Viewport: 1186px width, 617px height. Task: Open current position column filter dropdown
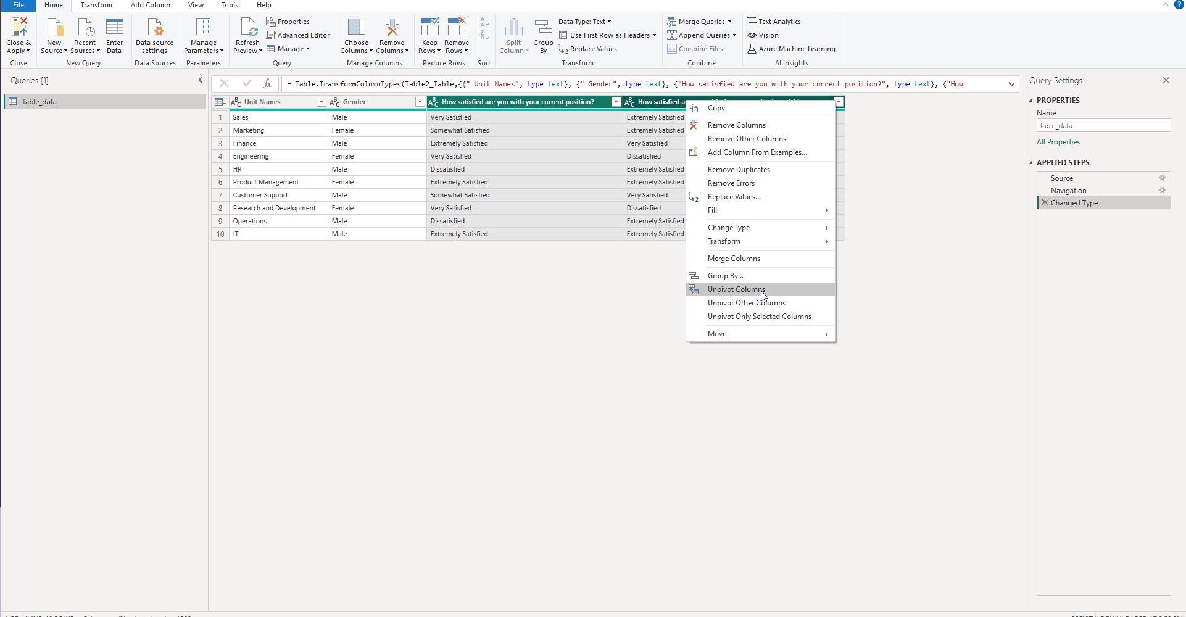click(x=616, y=102)
